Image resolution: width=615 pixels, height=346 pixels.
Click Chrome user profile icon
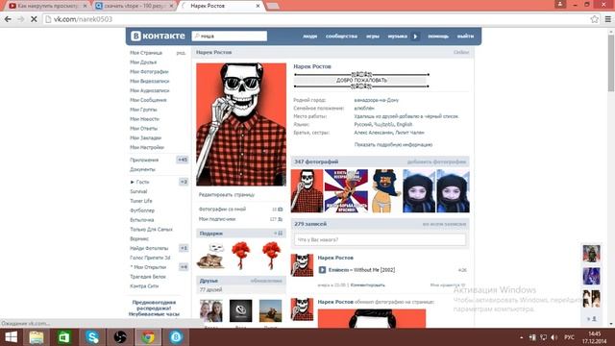pyautogui.click(x=560, y=4)
